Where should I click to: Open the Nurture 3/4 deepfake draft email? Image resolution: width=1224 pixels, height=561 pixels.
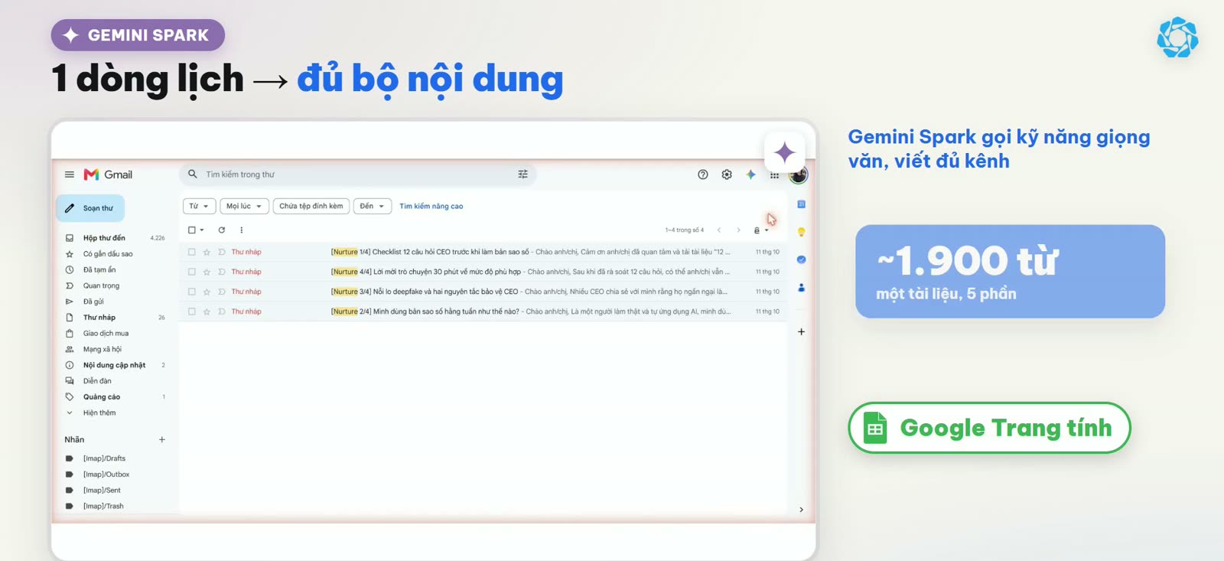click(483, 292)
